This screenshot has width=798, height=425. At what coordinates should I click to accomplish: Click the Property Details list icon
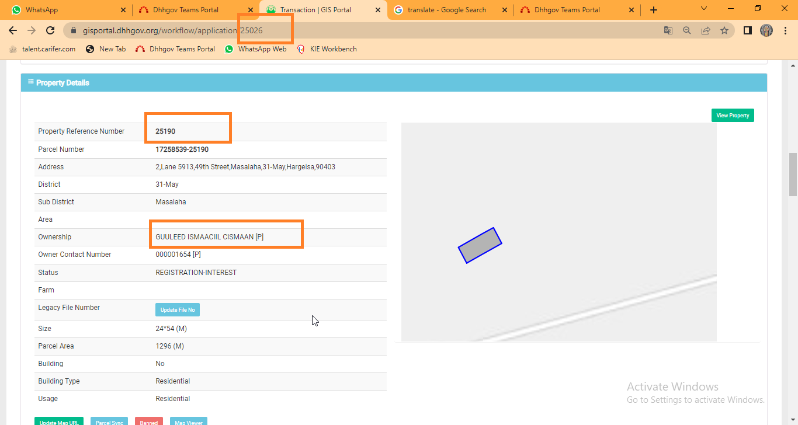[31, 82]
